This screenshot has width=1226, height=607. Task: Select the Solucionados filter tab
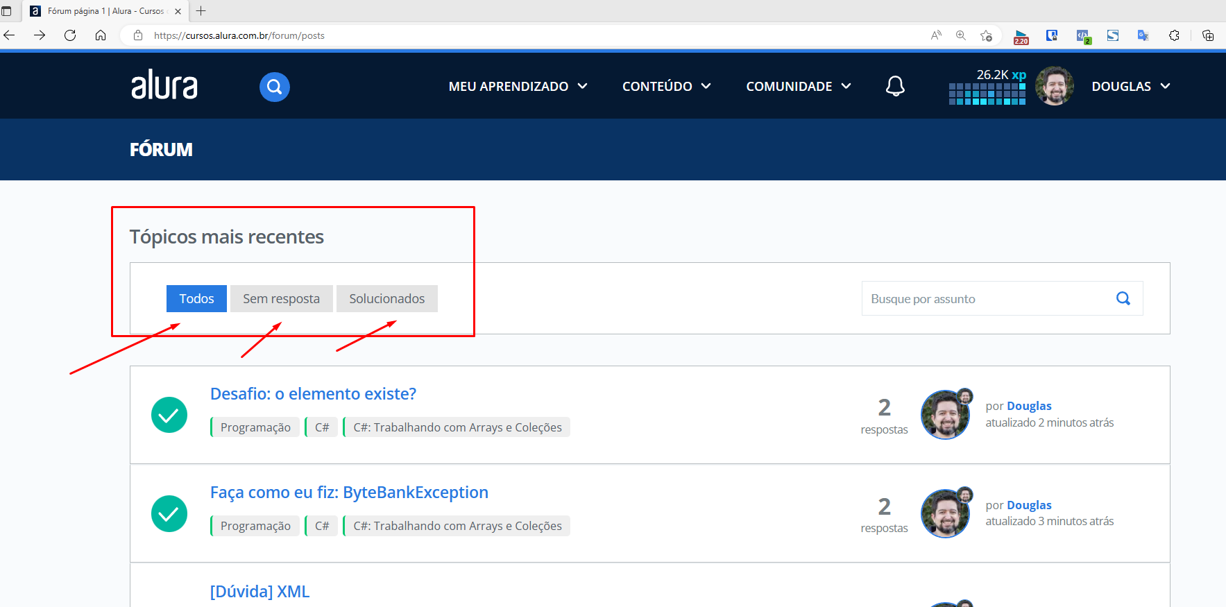[387, 298]
